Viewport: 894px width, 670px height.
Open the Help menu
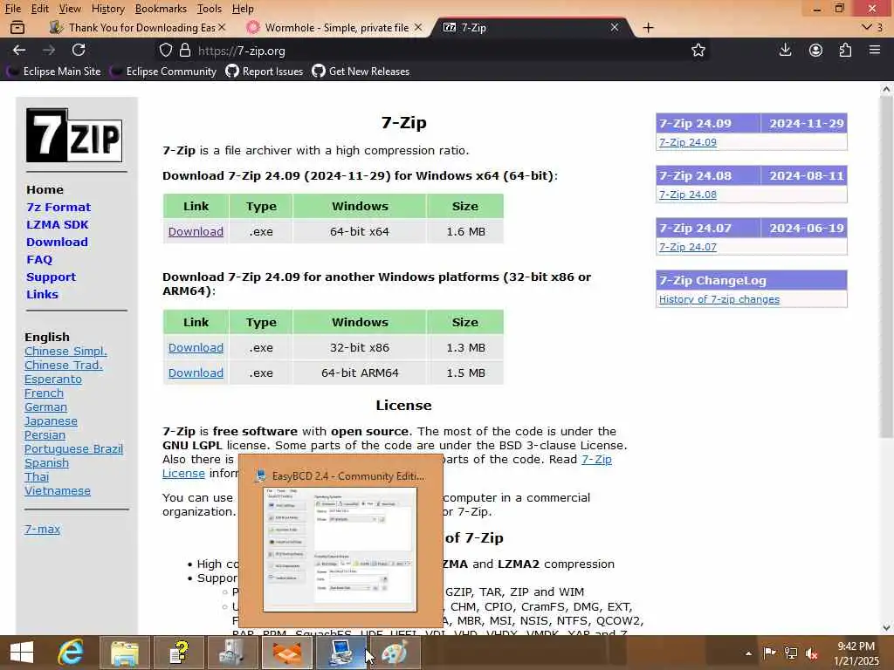[x=243, y=9]
